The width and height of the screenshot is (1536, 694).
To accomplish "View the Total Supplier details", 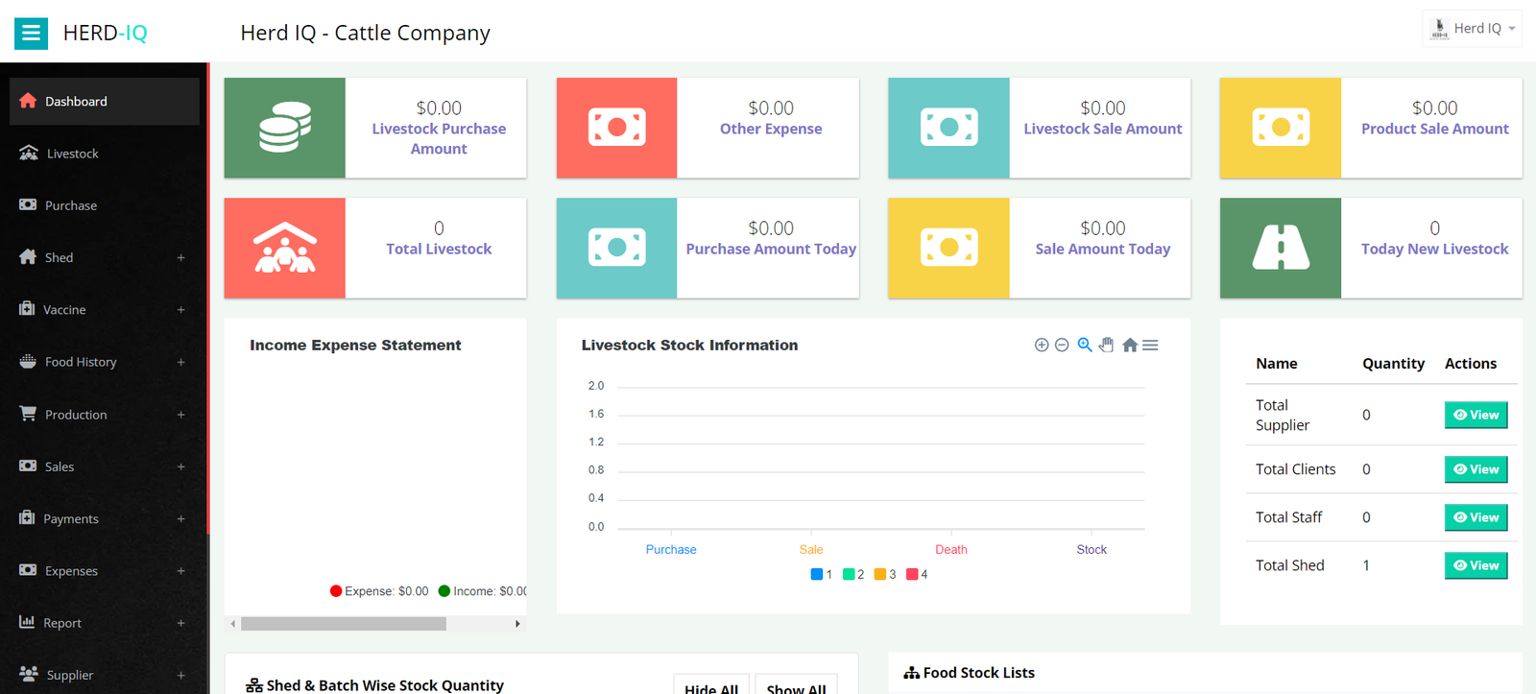I will point(1476,415).
